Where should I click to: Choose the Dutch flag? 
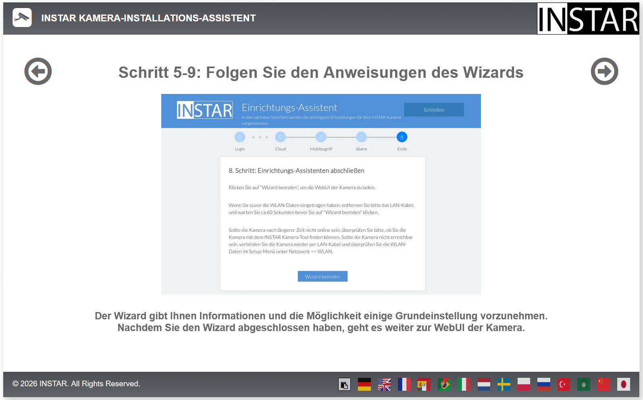(484, 384)
